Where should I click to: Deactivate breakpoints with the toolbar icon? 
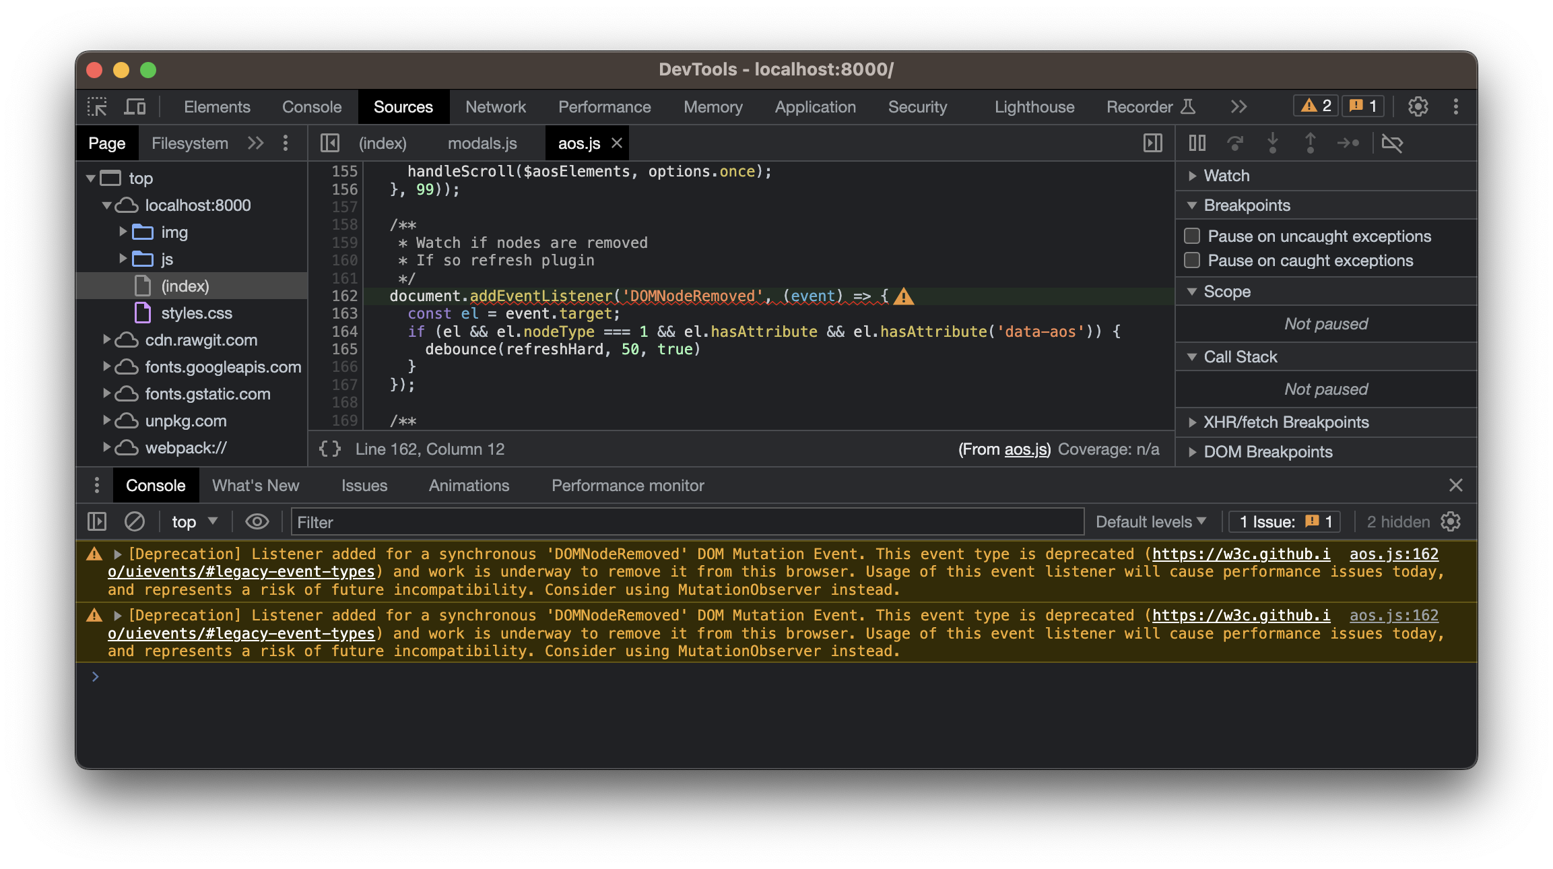coord(1393,143)
